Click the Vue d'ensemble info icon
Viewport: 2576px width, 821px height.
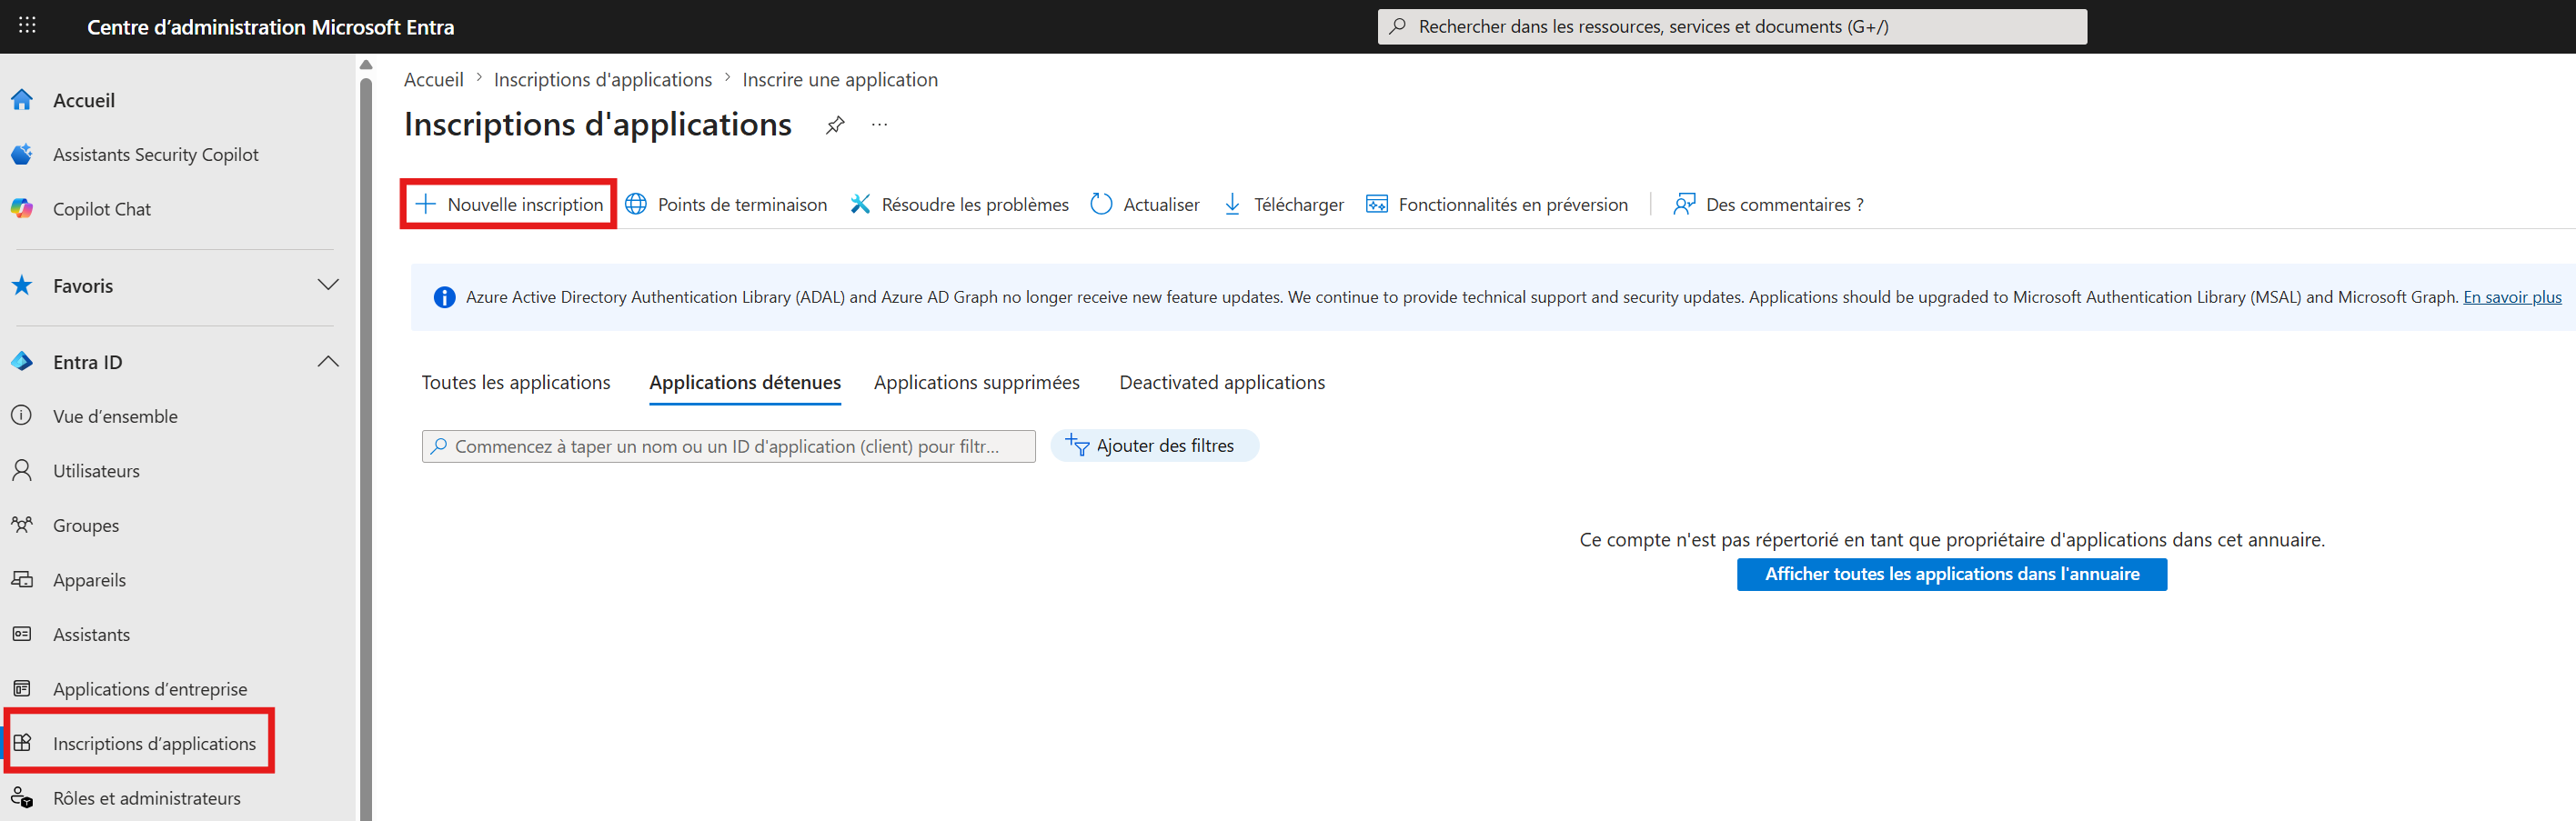(22, 416)
